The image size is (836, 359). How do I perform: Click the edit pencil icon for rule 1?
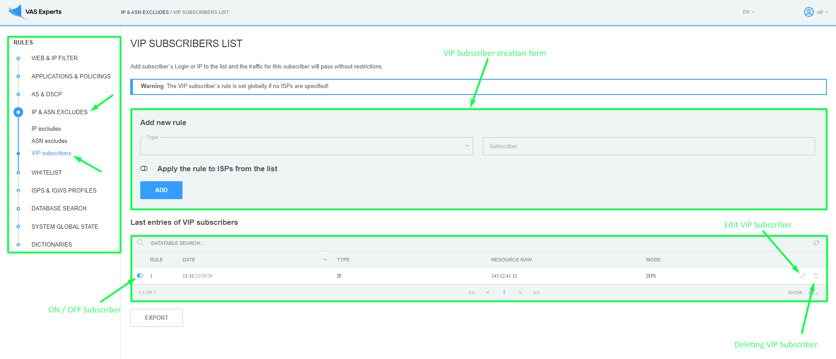[803, 276]
